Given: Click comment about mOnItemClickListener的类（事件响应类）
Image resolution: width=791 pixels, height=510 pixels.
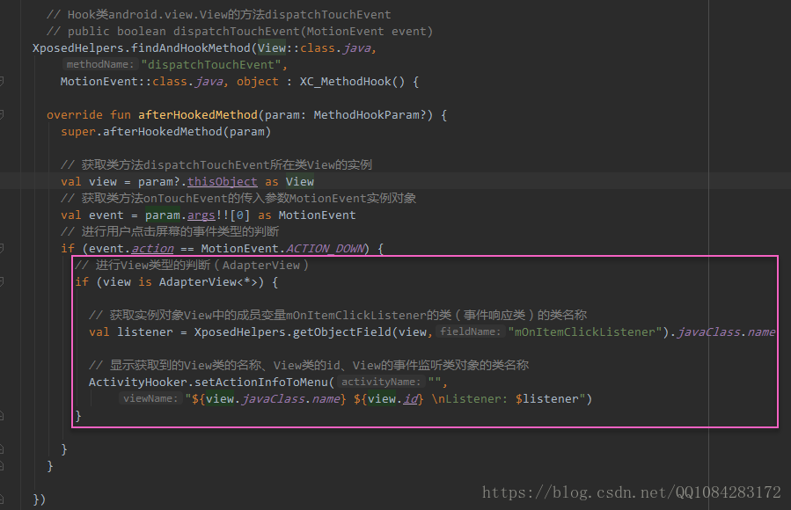Looking at the screenshot, I should pyautogui.click(x=338, y=315).
